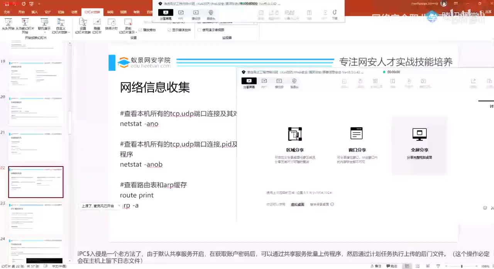494x269 pixels.
Task: Switch to the 切换 ribbon tab
Action: coord(61,12)
